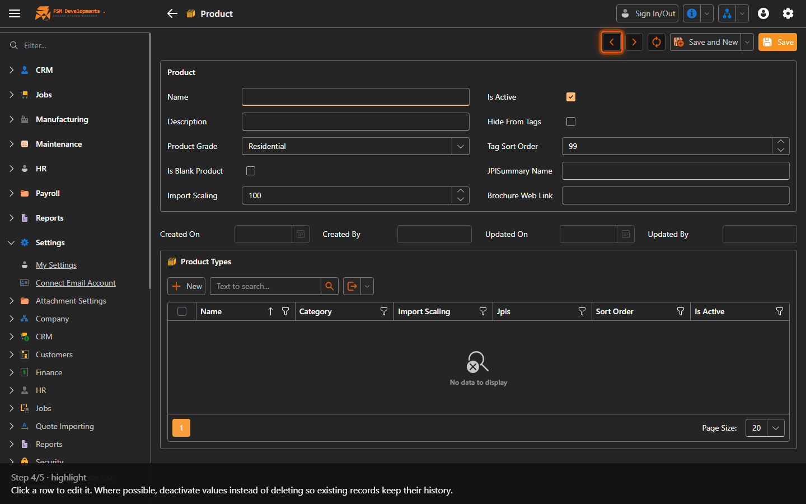This screenshot has height=504, width=806.
Task: Expand the Save and New options arrow
Action: tap(747, 42)
